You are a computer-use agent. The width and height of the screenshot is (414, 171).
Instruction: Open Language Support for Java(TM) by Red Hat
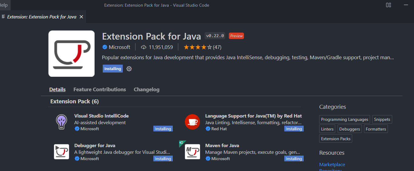tap(253, 116)
